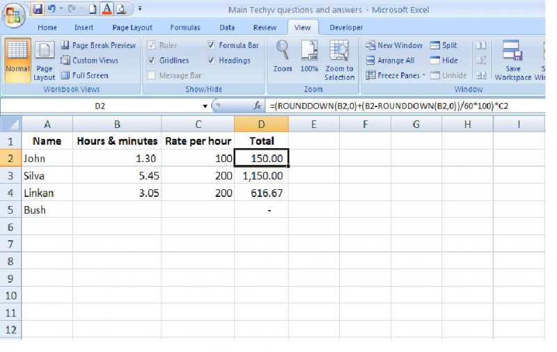Switch to Page Layout view
The width and height of the screenshot is (557, 352).
[x=45, y=61]
